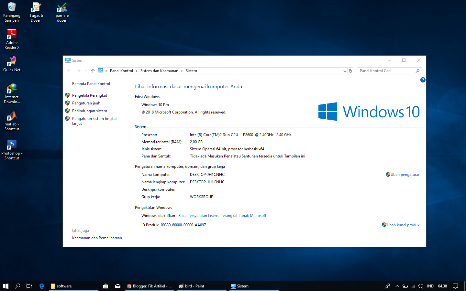Click the help question mark icon
466x291 pixels.
(x=423, y=80)
